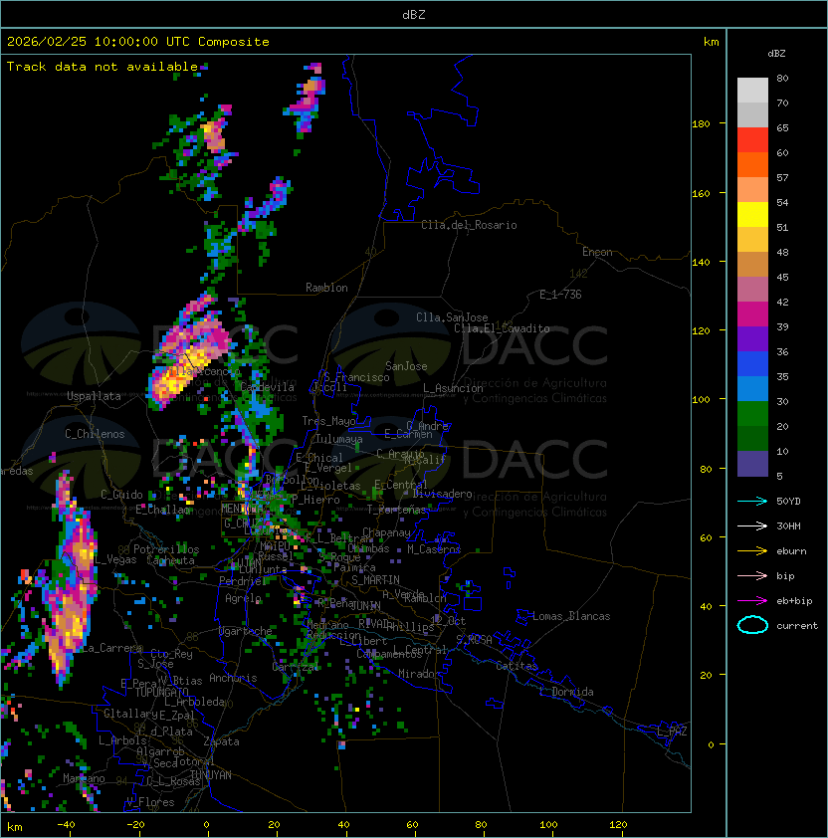This screenshot has width=828, height=838.
Task: Click the '-40' tick on bottom km axis
Action: point(67,825)
